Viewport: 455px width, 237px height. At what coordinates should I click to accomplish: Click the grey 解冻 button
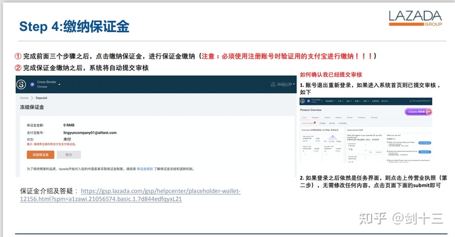click(x=69, y=155)
